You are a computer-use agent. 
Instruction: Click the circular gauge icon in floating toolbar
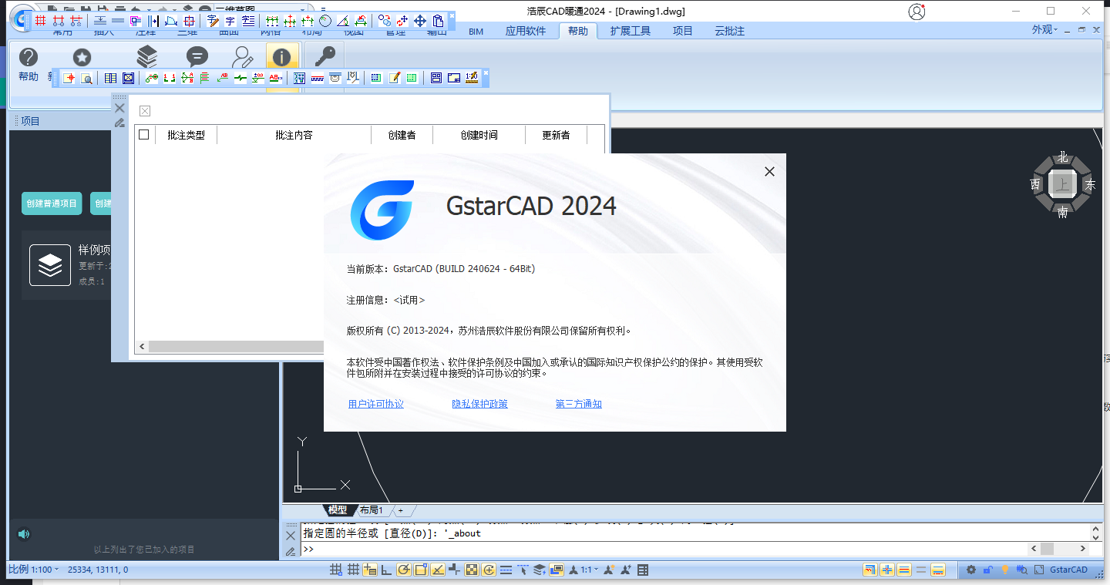tap(325, 21)
